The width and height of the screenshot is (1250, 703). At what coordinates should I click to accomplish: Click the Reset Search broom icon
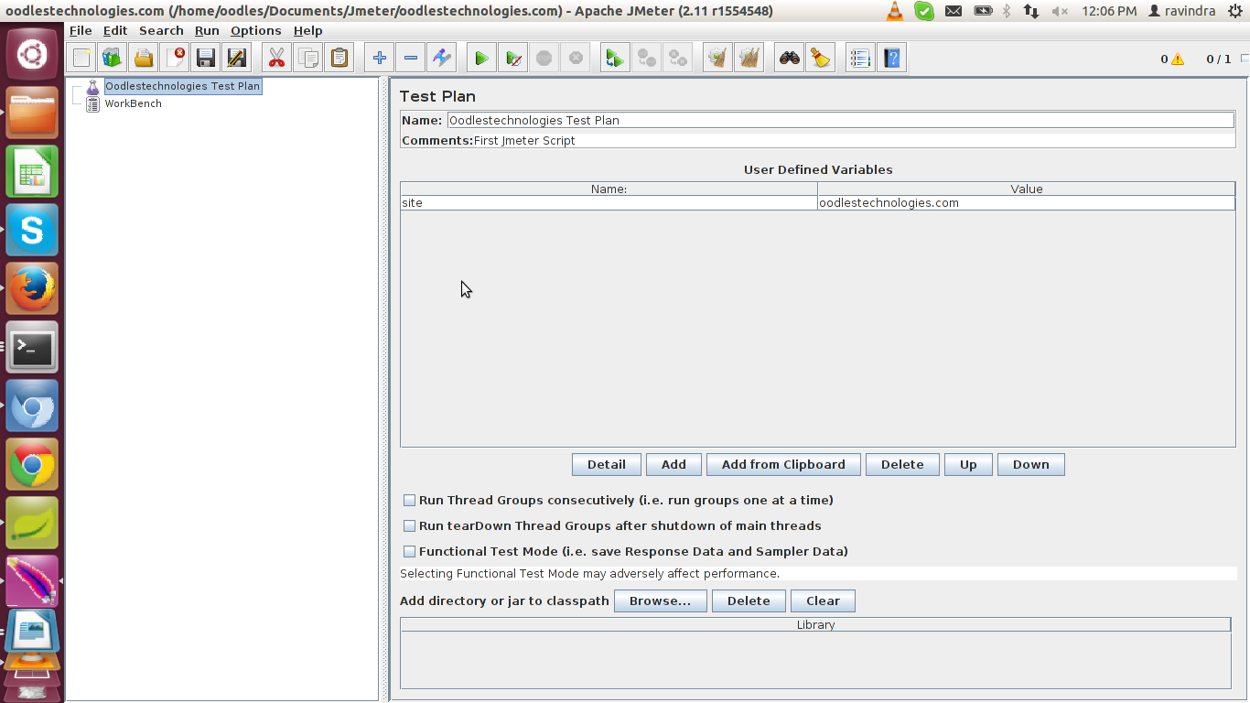821,59
